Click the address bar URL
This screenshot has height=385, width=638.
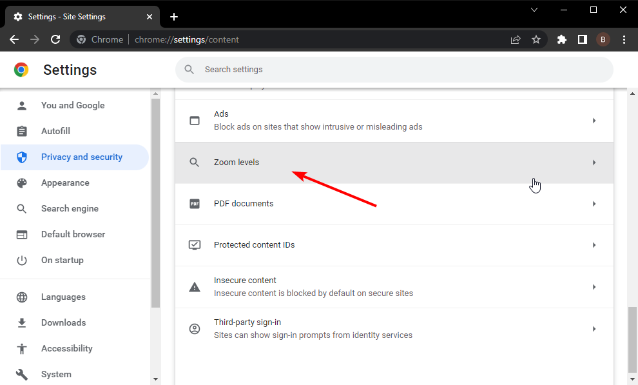187,39
